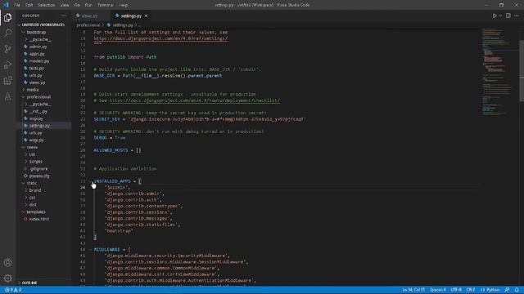
Task: Open the Help menu
Action: pyautogui.click(x=124, y=5)
